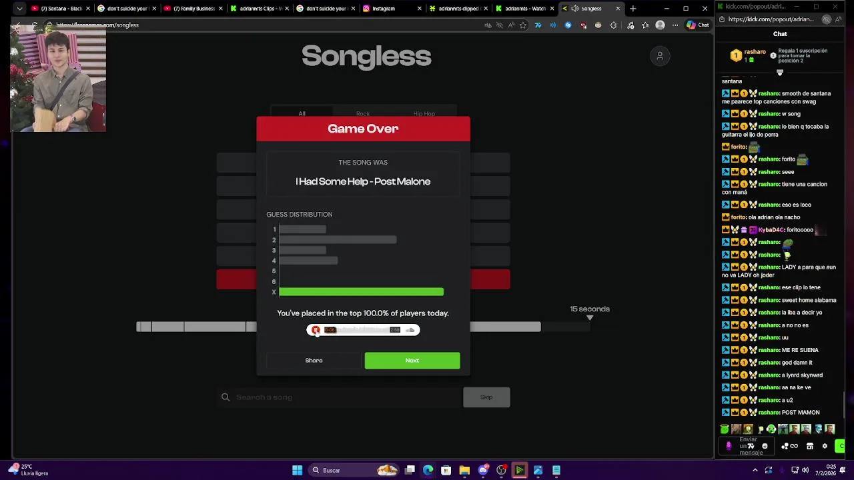The width and height of the screenshot is (854, 480).
Task: Click the Share button in Game Over dialog
Action: pos(314,361)
